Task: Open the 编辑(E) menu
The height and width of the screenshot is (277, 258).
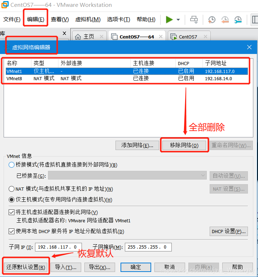Action: click(x=36, y=19)
